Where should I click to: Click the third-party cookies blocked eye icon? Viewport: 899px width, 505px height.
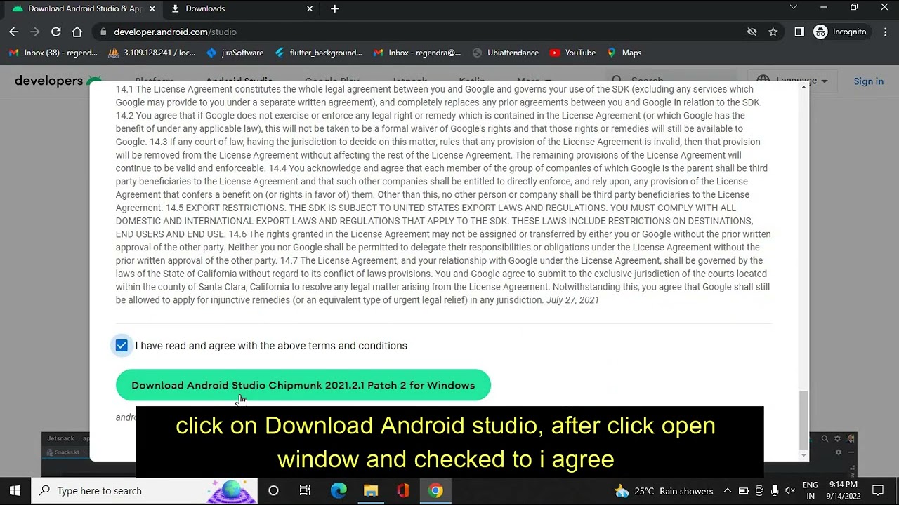[752, 32]
